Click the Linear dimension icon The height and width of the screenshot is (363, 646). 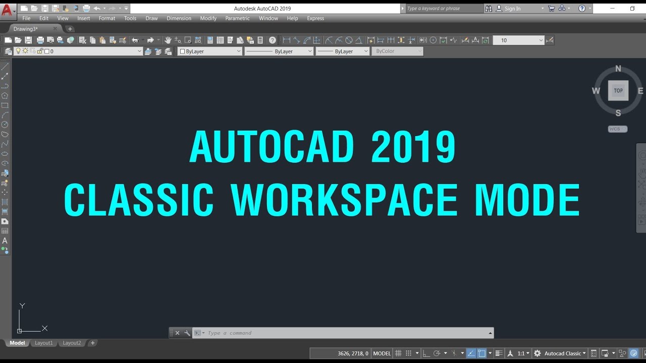(x=286, y=40)
